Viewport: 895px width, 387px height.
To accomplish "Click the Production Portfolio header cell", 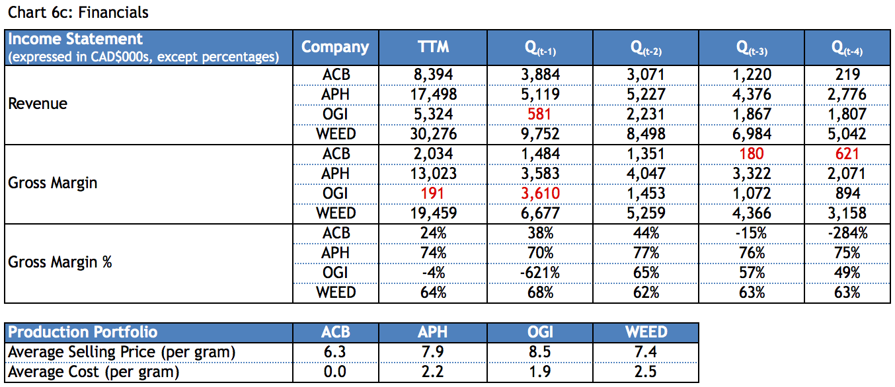I will point(83,332).
